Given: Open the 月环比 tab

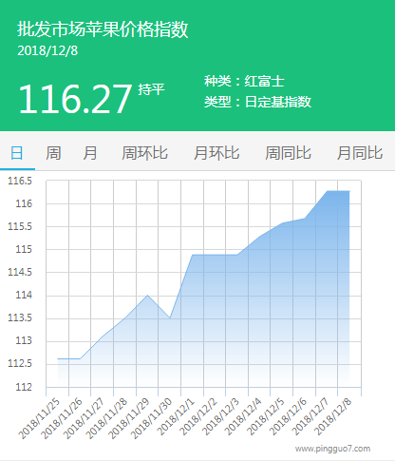Looking at the screenshot, I should pos(216,153).
